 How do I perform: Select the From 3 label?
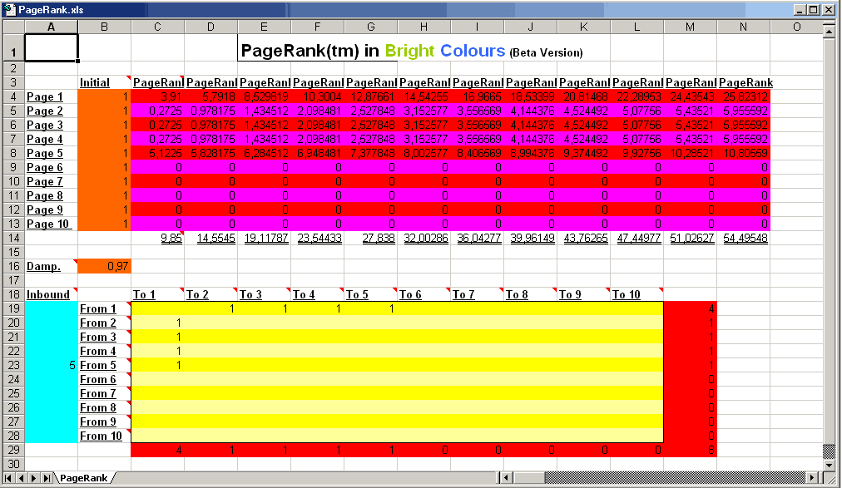pos(104,338)
